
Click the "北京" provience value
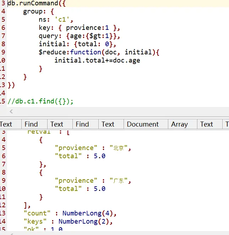pos(118,148)
